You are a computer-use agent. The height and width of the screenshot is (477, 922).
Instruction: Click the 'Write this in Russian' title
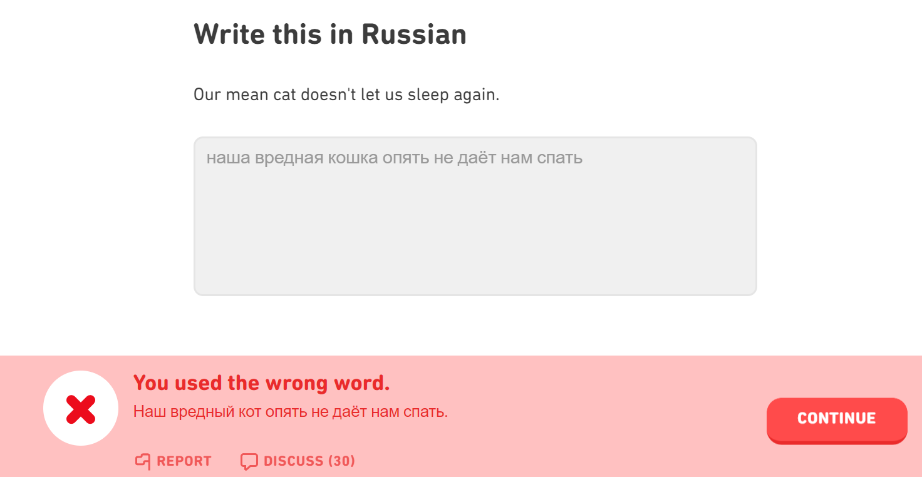point(330,34)
